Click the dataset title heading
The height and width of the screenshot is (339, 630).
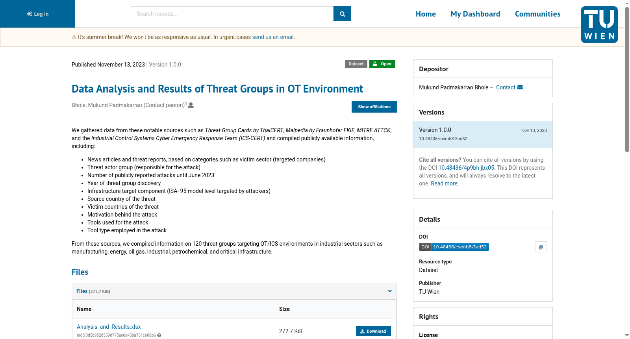[x=217, y=89]
